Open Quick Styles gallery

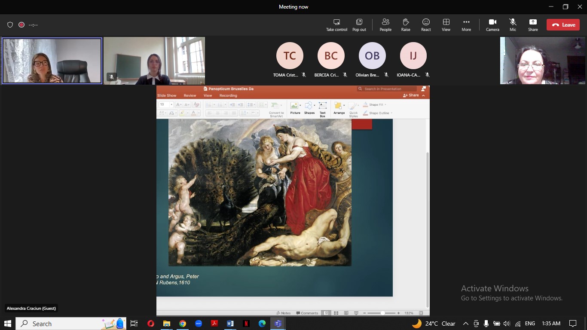pyautogui.click(x=353, y=110)
